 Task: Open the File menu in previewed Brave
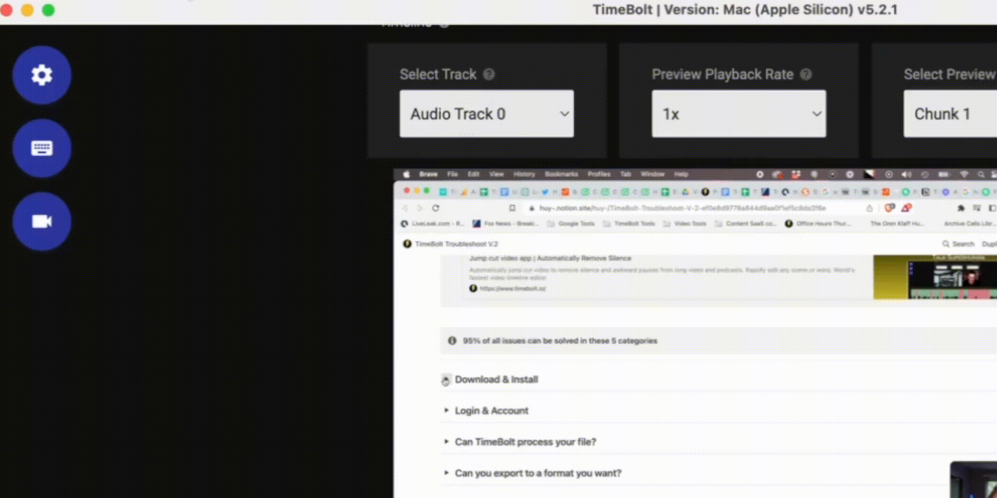click(452, 174)
